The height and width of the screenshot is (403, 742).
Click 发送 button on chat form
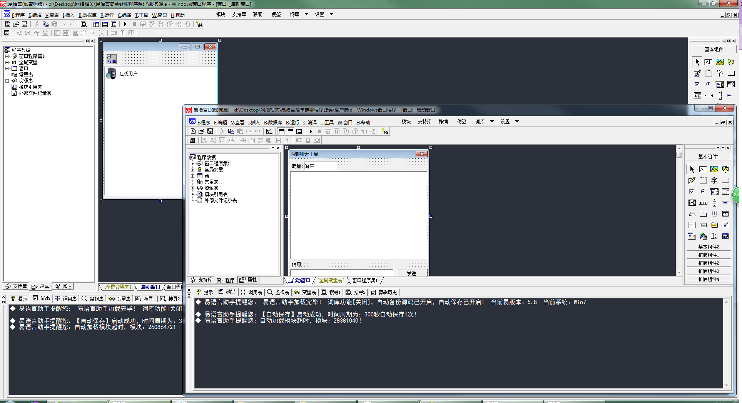click(411, 273)
